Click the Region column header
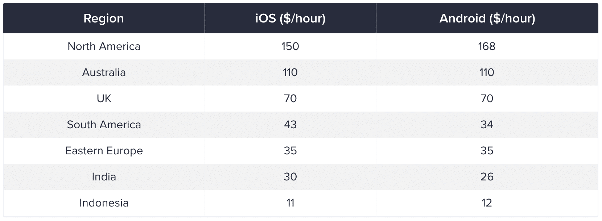The height and width of the screenshot is (221, 602). click(x=104, y=18)
